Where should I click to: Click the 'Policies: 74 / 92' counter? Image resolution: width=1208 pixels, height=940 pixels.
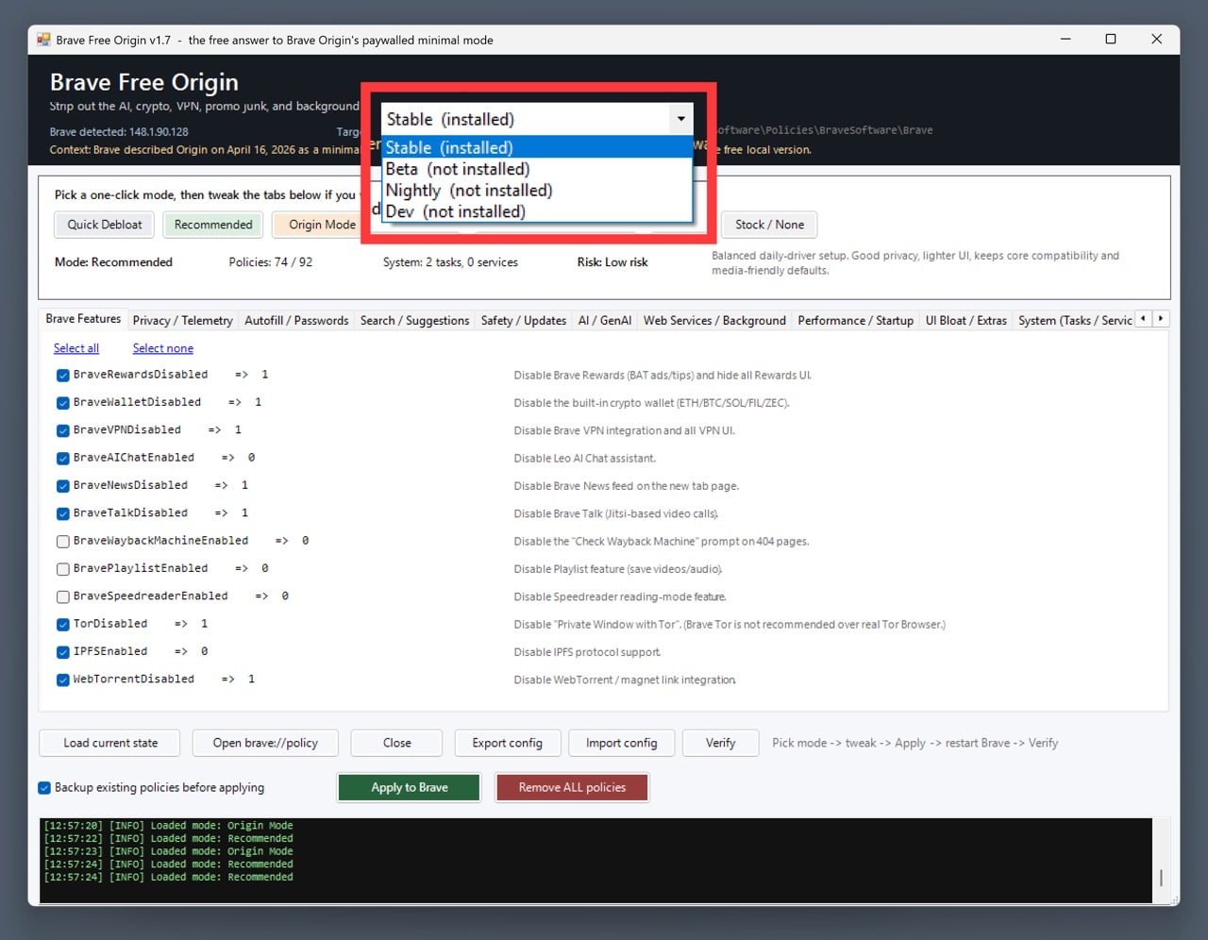[x=271, y=262]
